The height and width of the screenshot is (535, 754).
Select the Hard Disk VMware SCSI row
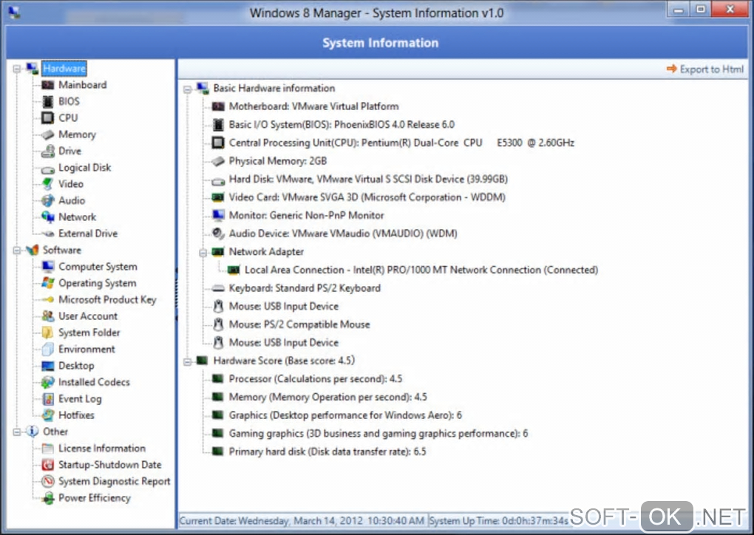368,180
